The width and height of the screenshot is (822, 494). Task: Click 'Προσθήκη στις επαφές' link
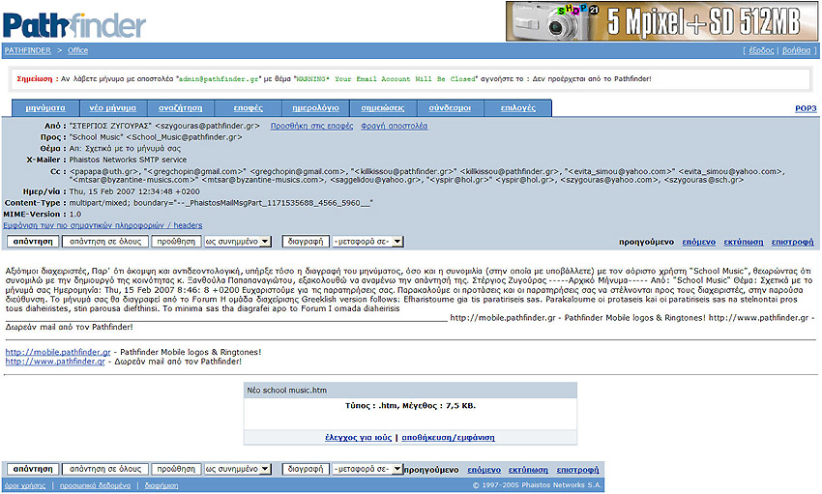click(x=311, y=126)
